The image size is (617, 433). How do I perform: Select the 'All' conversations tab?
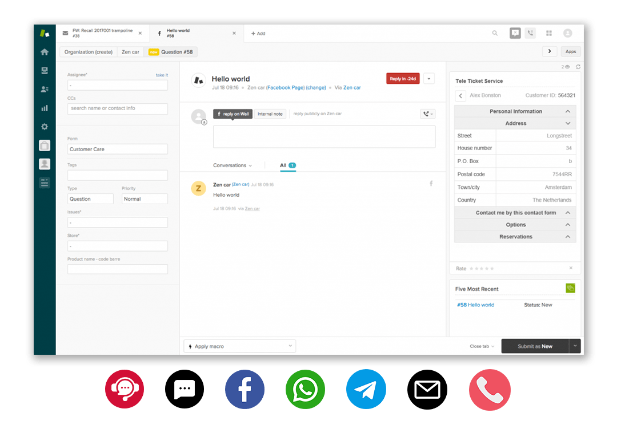[x=284, y=164]
